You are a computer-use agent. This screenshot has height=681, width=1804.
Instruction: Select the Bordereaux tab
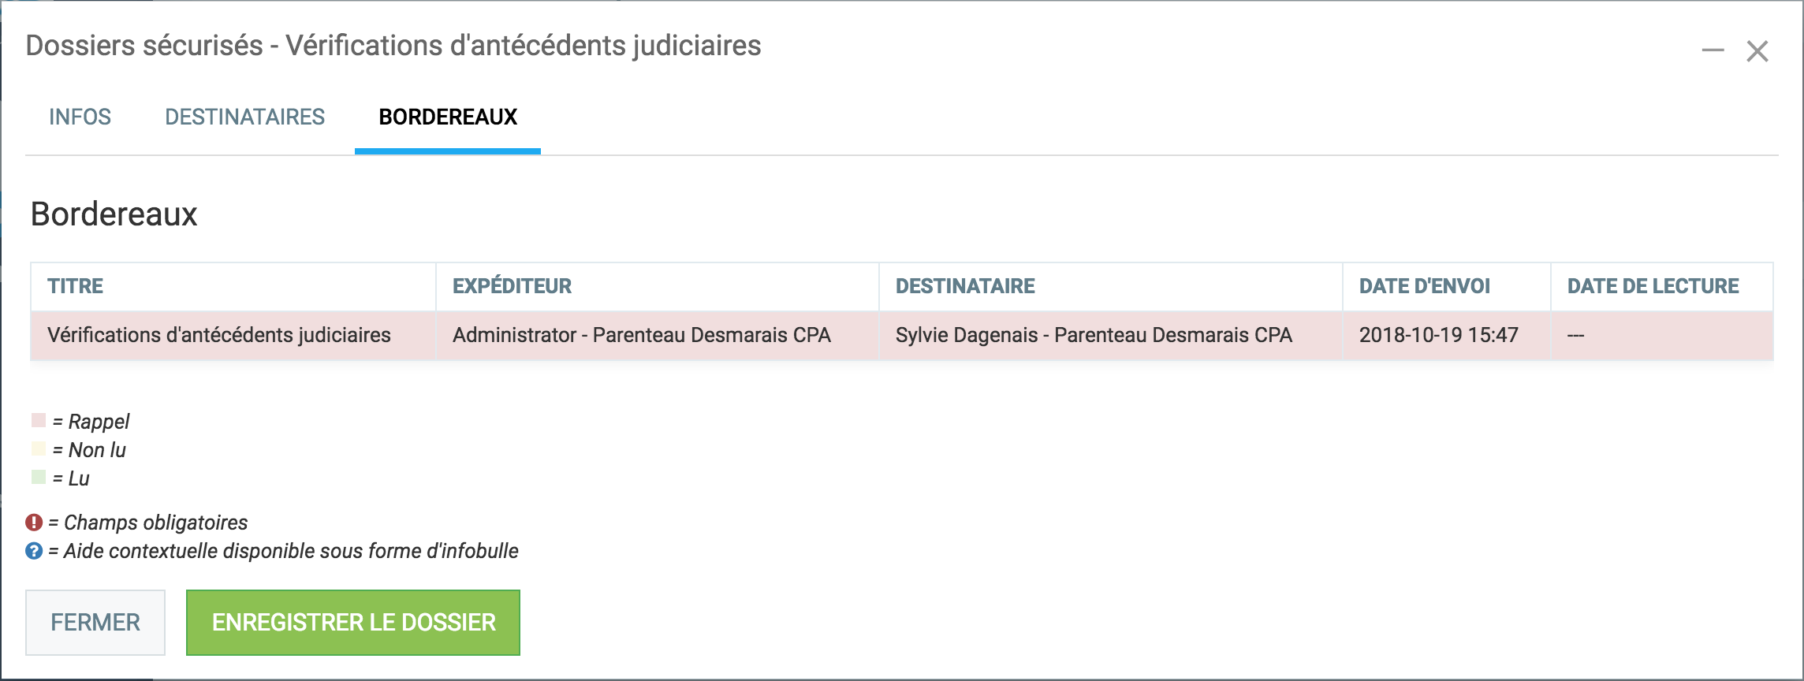point(448,117)
